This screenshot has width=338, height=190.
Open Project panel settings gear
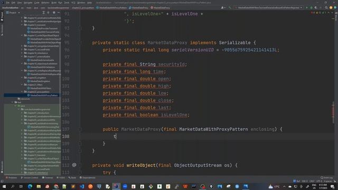(54, 13)
